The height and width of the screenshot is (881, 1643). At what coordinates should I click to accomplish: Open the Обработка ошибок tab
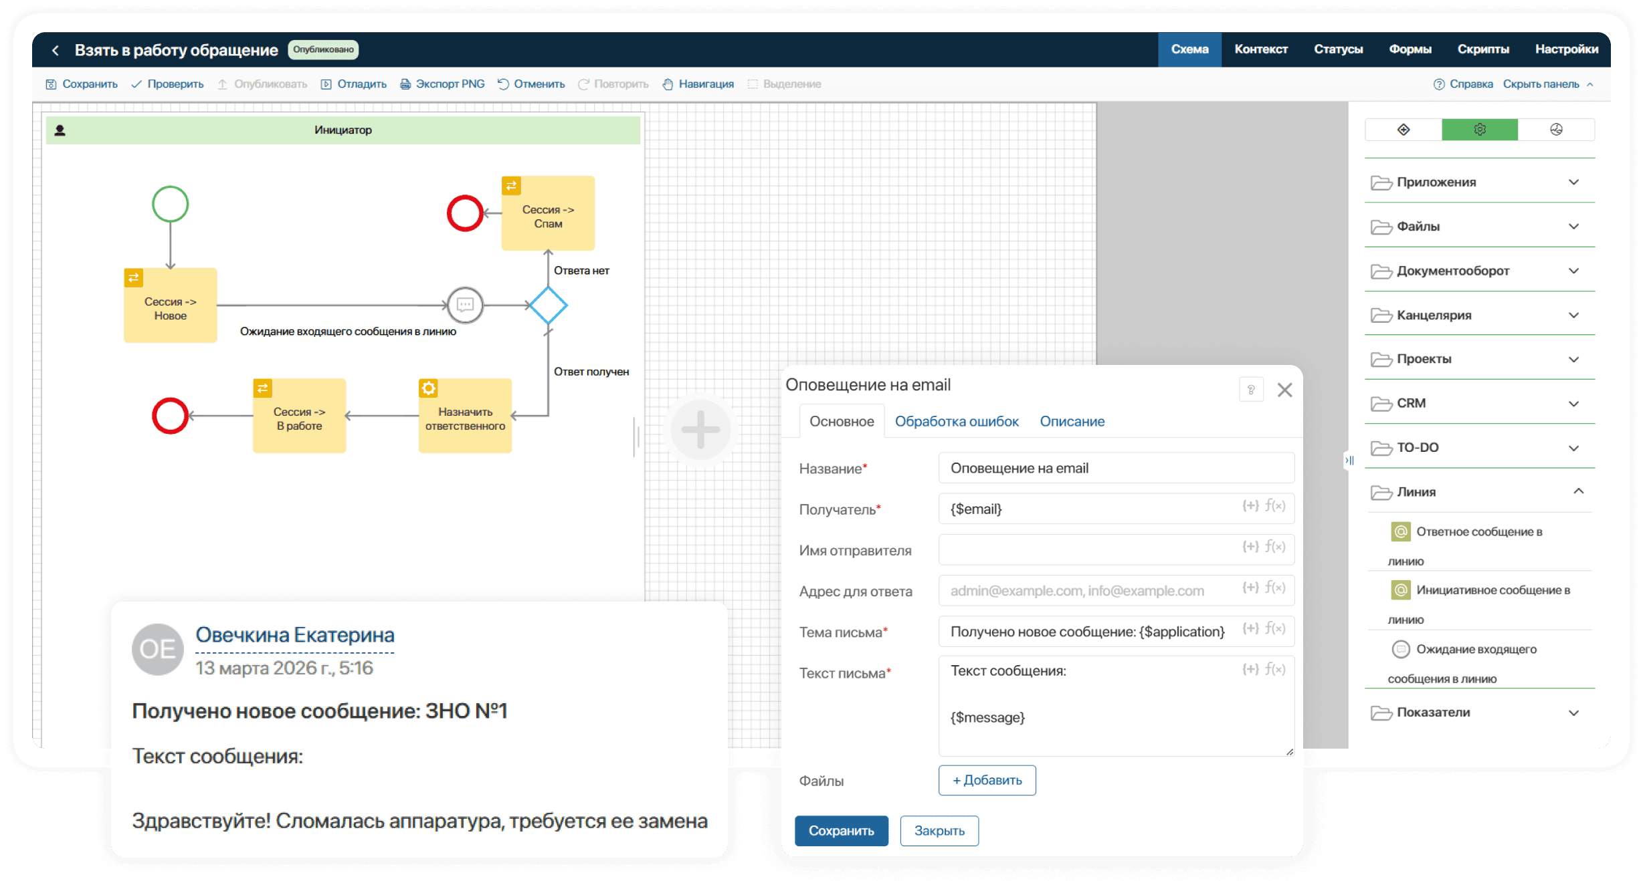click(956, 422)
